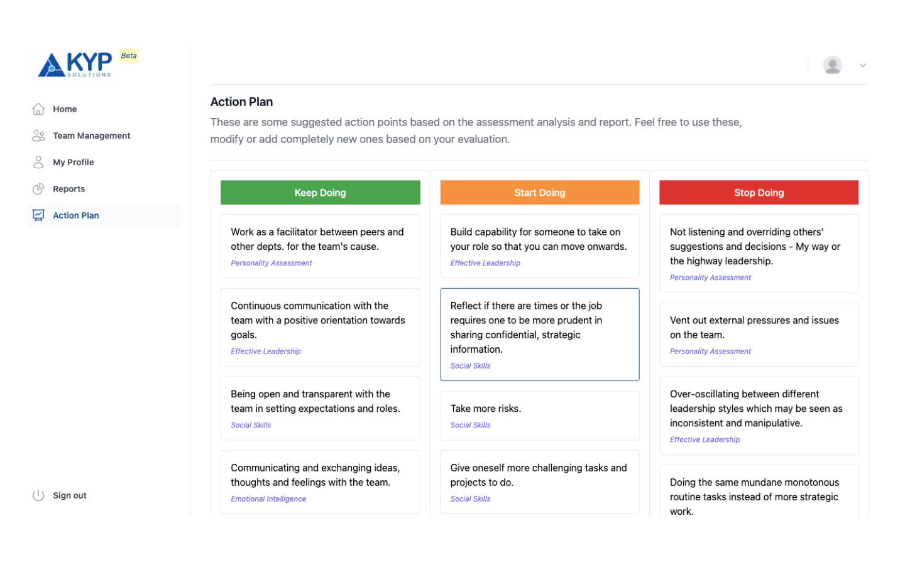Expand the user account dropdown chevron

863,65
